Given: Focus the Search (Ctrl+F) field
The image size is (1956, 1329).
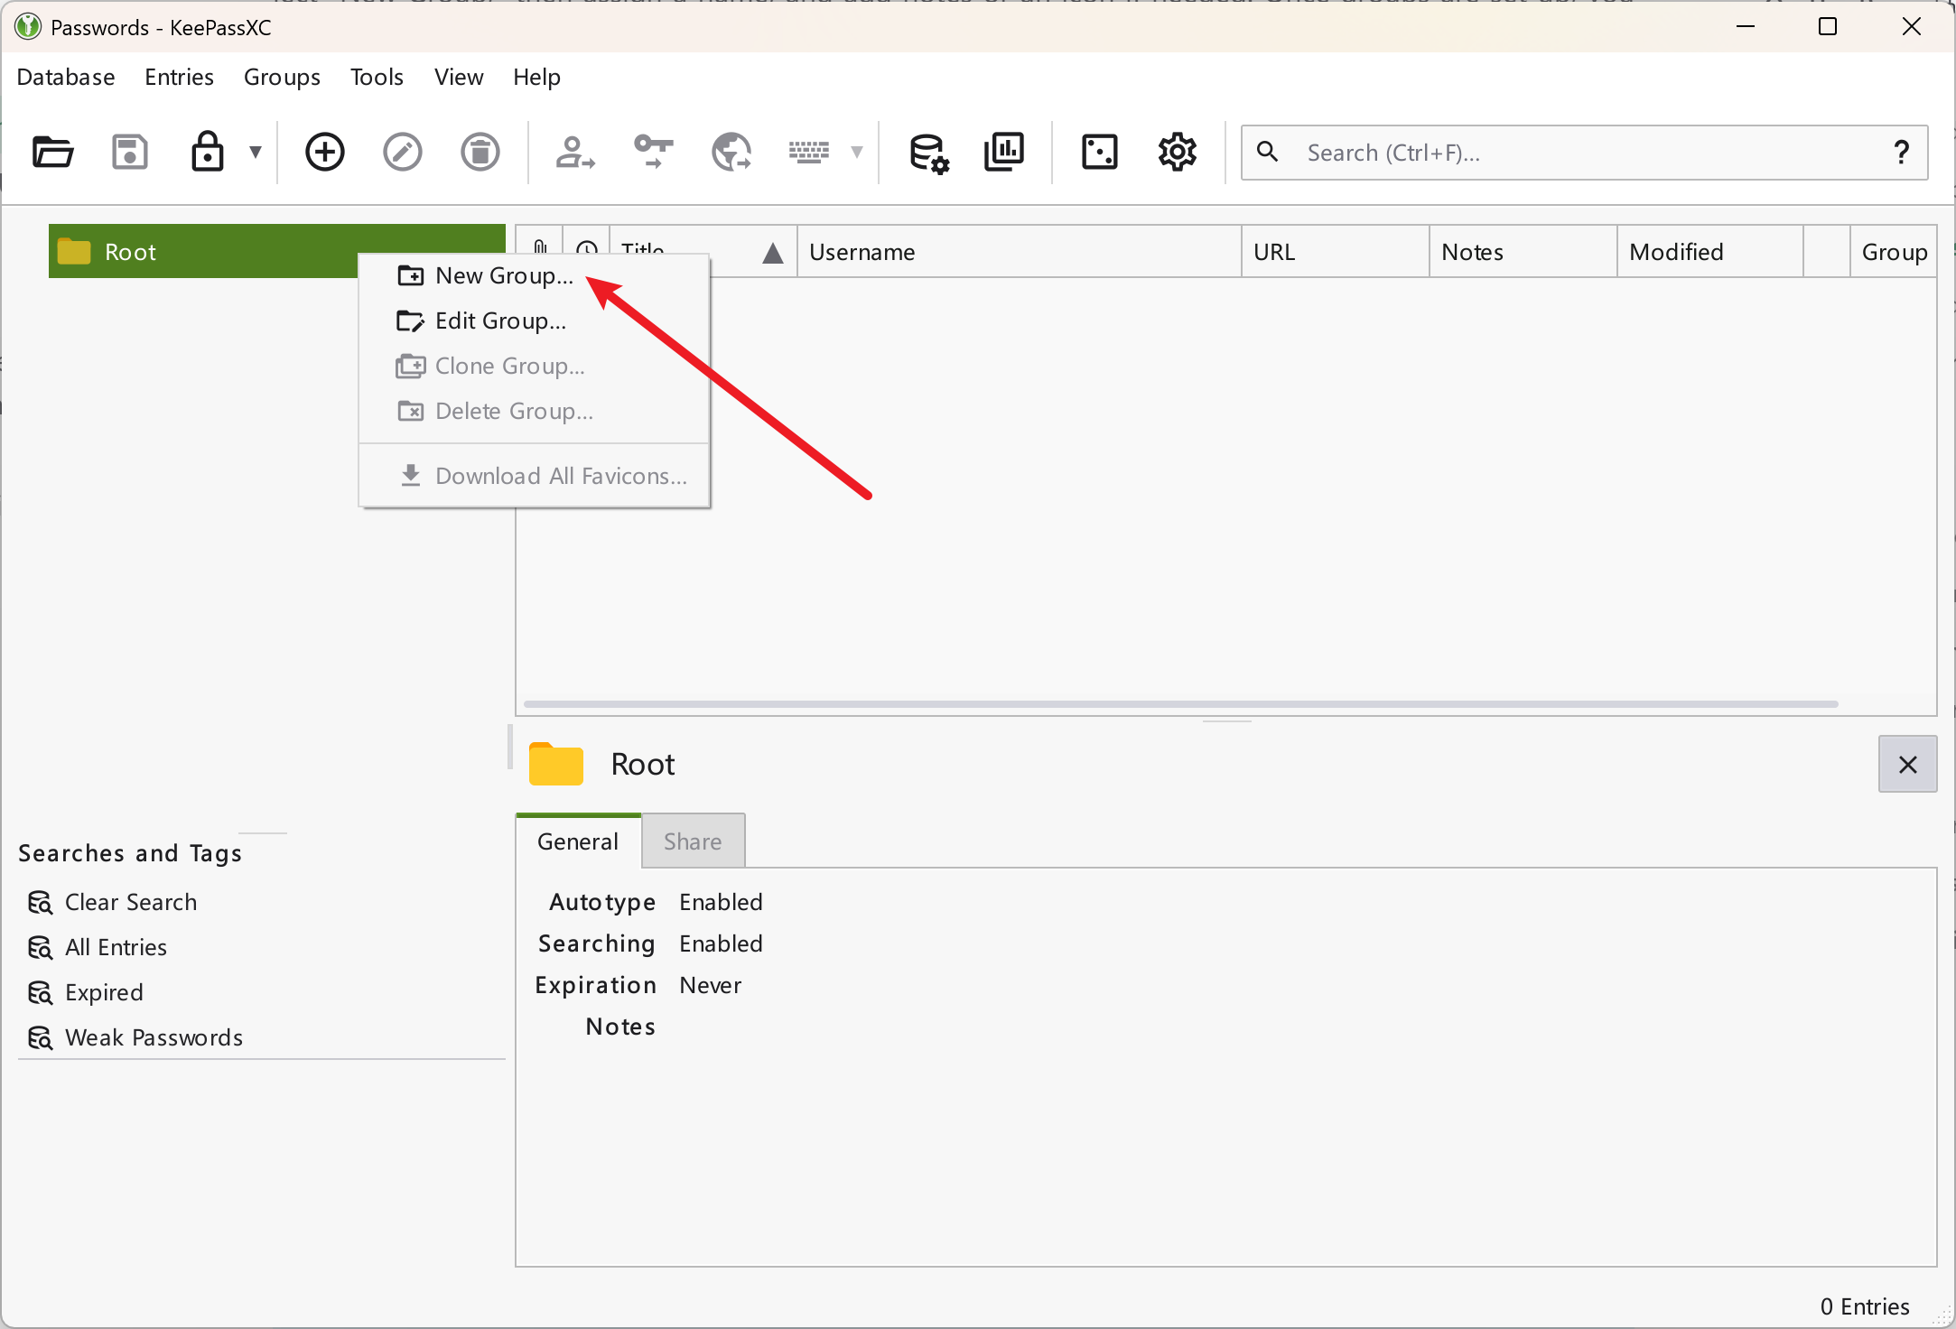Looking at the screenshot, I should [1583, 153].
